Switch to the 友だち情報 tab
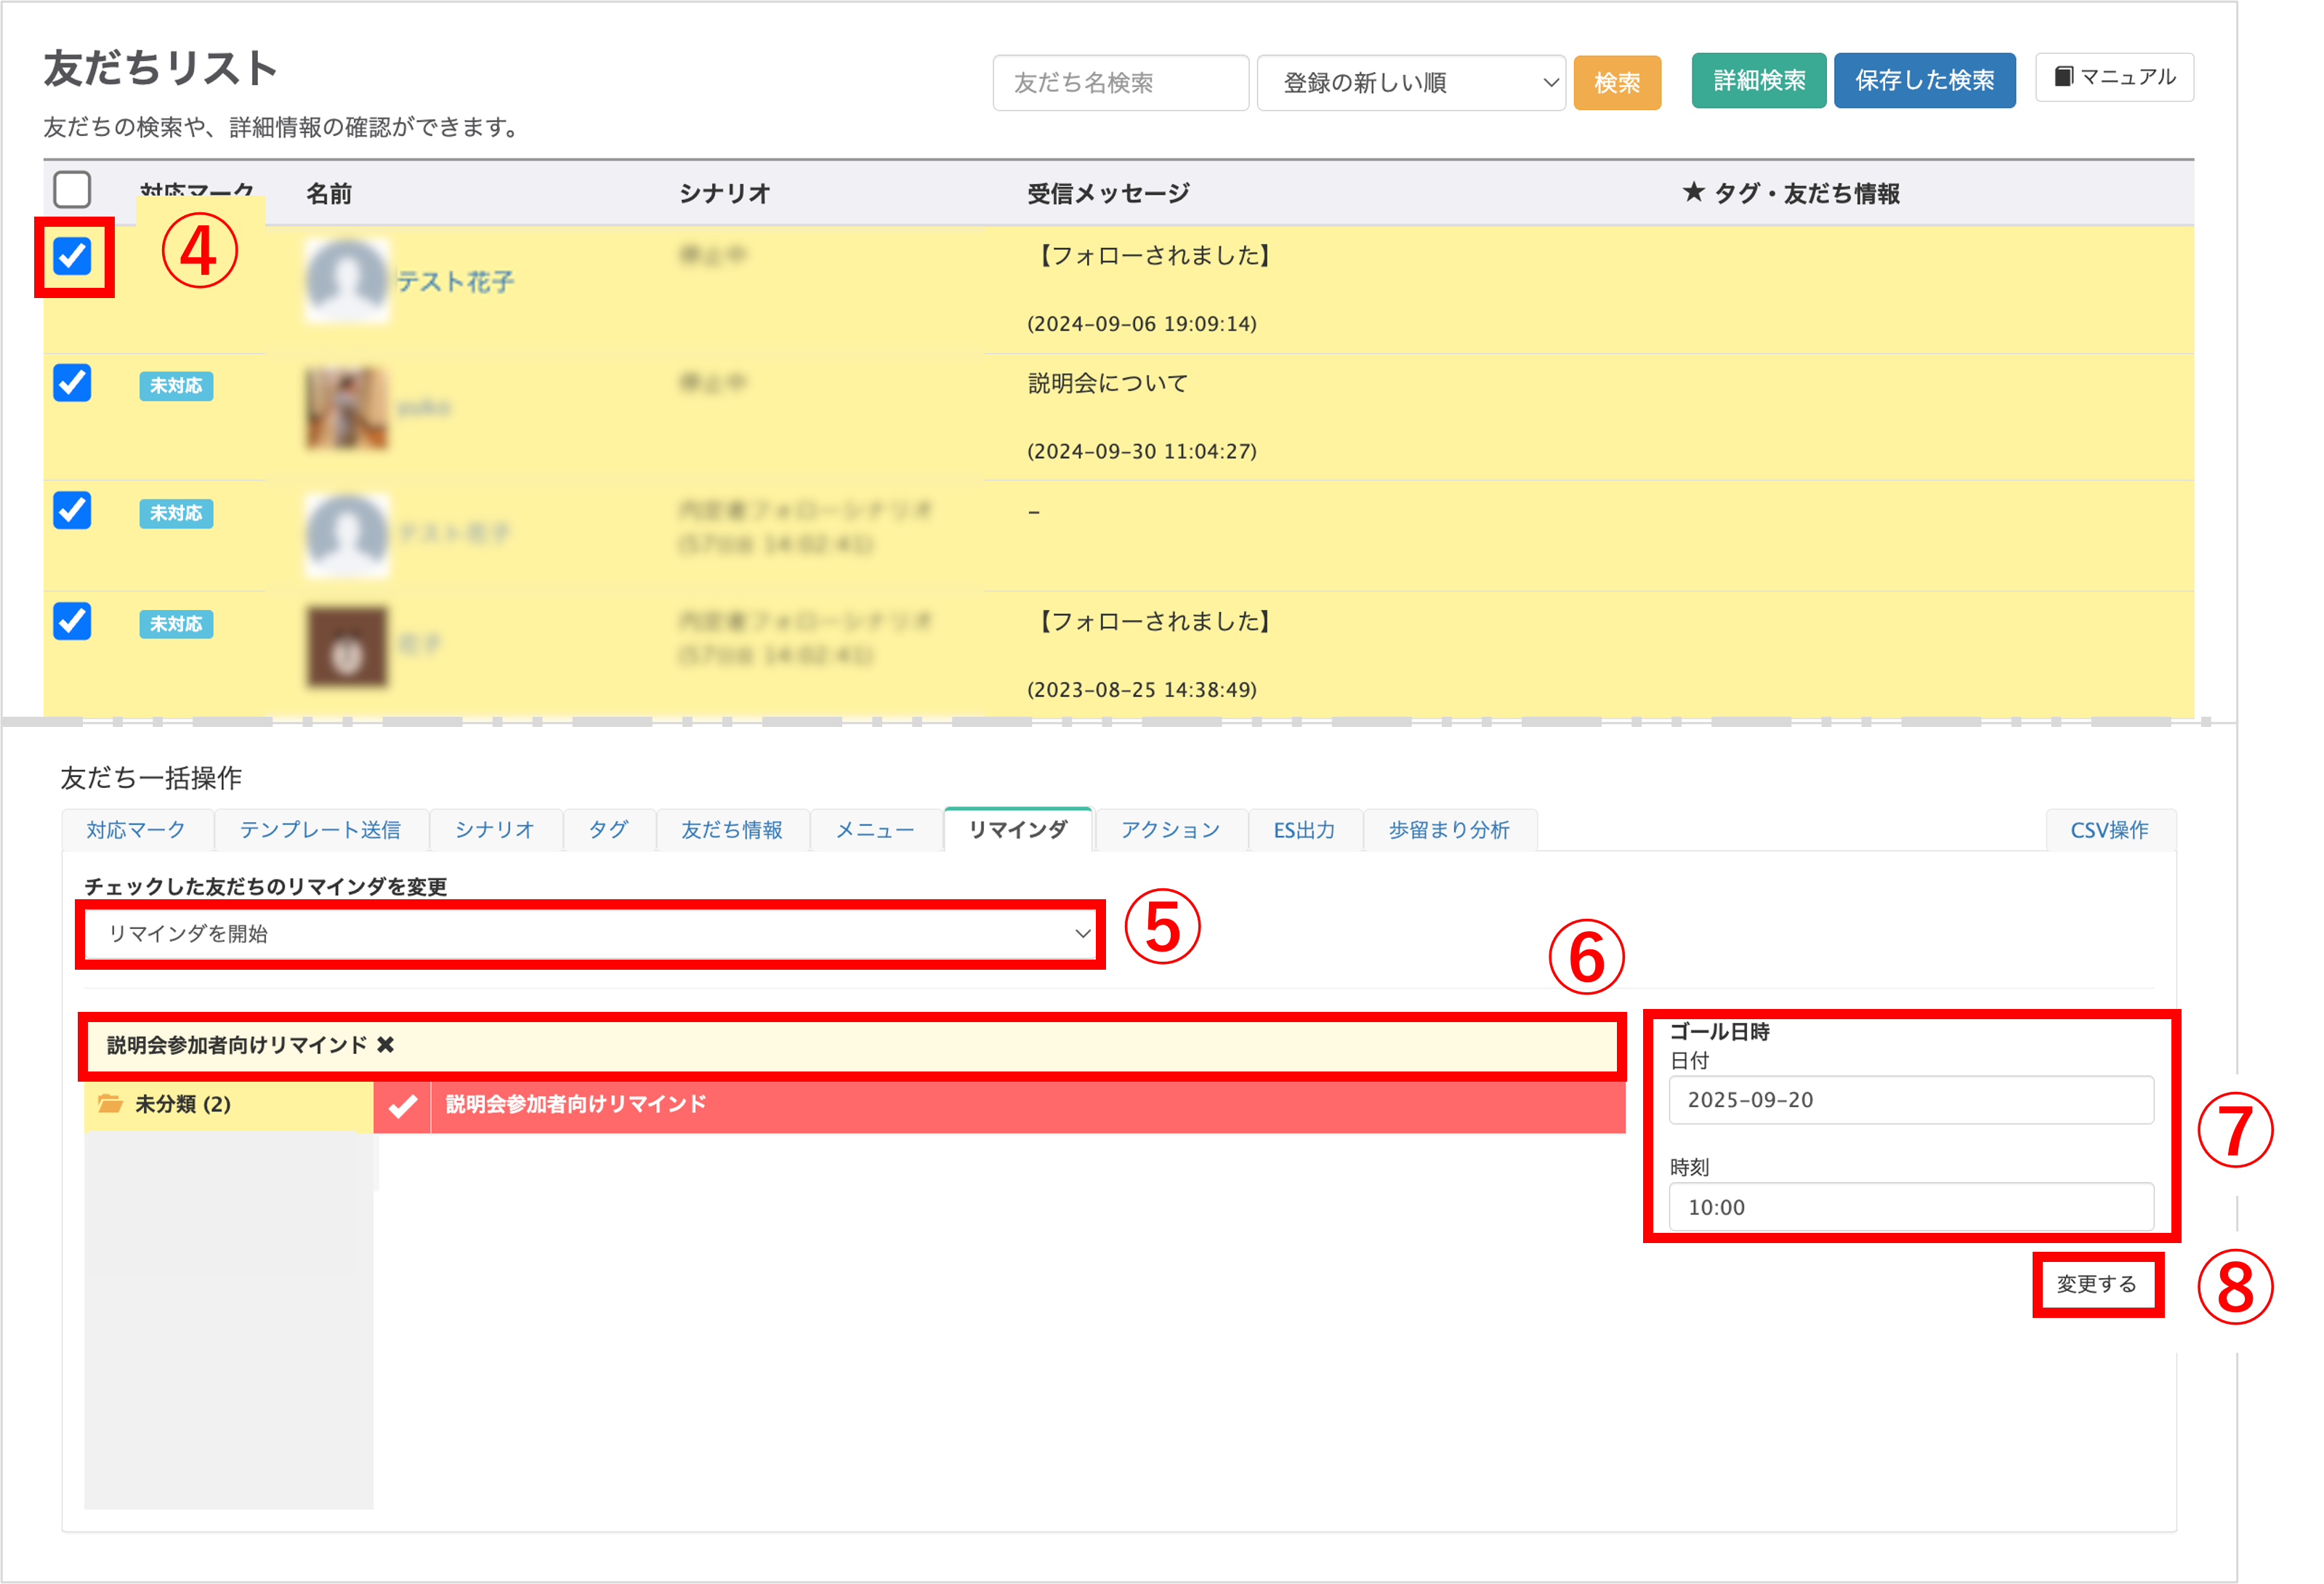The height and width of the screenshot is (1584, 2324). click(x=732, y=829)
